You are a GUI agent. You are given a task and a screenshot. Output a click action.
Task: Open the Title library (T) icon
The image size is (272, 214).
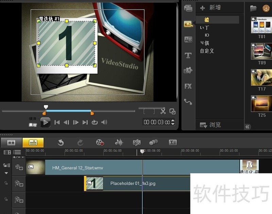tap(188, 55)
